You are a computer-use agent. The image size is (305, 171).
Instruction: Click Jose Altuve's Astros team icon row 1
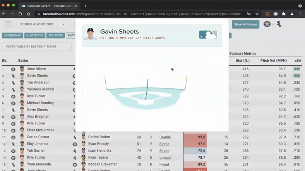pyautogui.click(x=13, y=69)
